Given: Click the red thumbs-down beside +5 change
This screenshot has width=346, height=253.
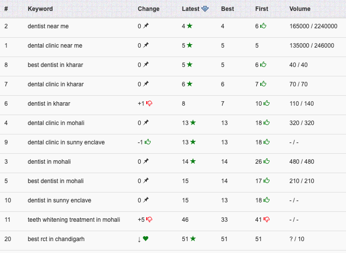Looking at the screenshot, I should (149, 219).
